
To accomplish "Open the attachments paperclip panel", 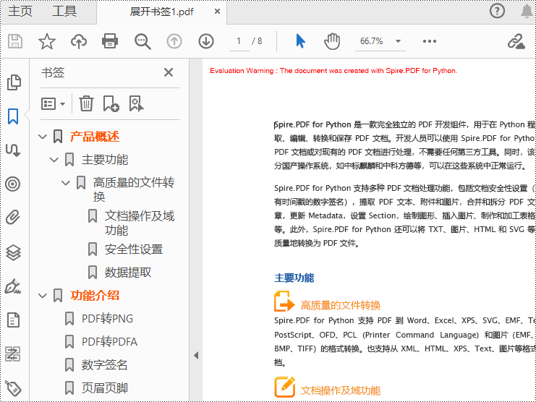I will 12,217.
